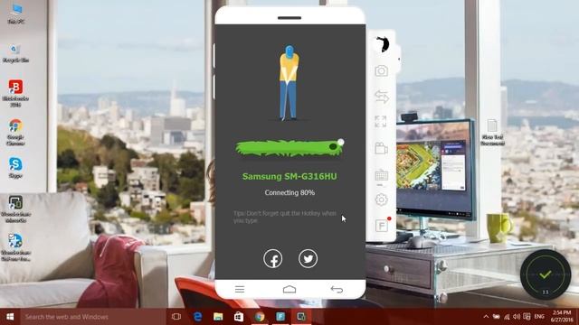This screenshot has width=579, height=325.
Task: Open File Explorer from the taskbar
Action: coord(218,317)
